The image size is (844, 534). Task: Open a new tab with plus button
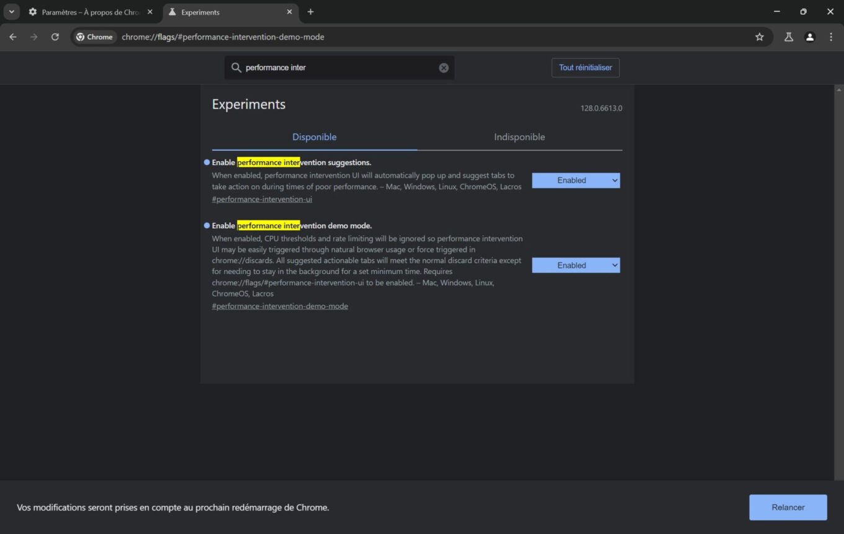(x=310, y=12)
